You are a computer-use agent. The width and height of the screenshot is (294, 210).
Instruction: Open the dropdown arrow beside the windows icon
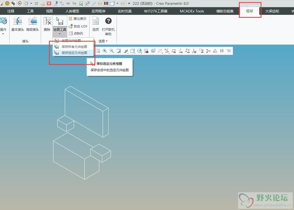pos(31,3)
